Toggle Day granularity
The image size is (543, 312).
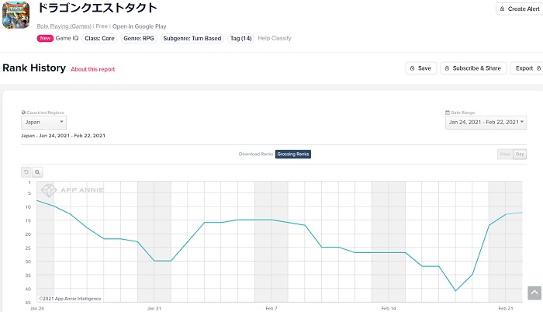pyautogui.click(x=520, y=154)
